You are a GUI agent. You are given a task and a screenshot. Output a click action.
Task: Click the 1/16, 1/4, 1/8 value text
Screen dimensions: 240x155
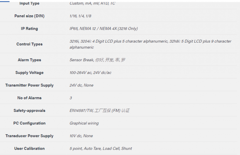click(80, 16)
